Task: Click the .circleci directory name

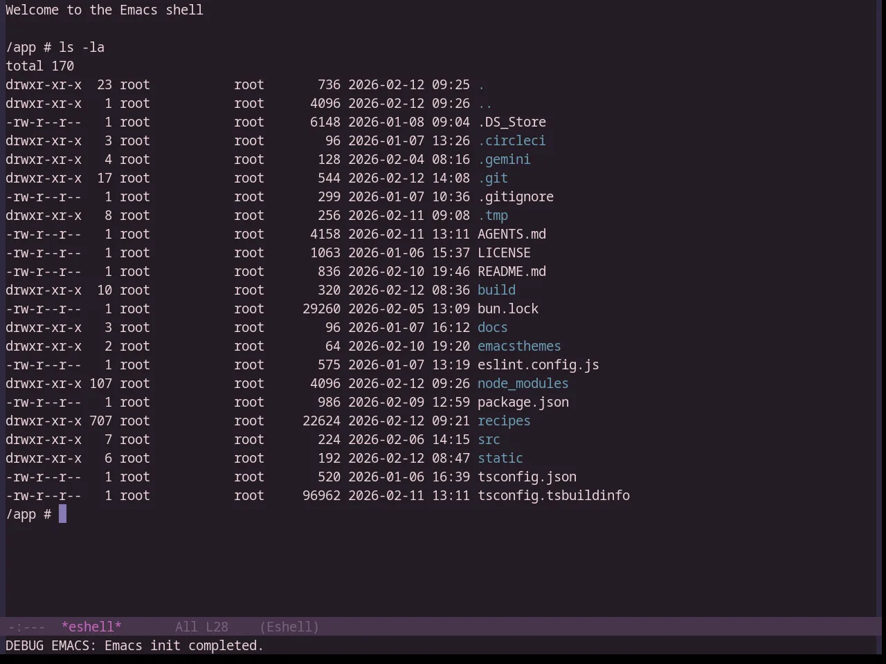Action: tap(512, 140)
